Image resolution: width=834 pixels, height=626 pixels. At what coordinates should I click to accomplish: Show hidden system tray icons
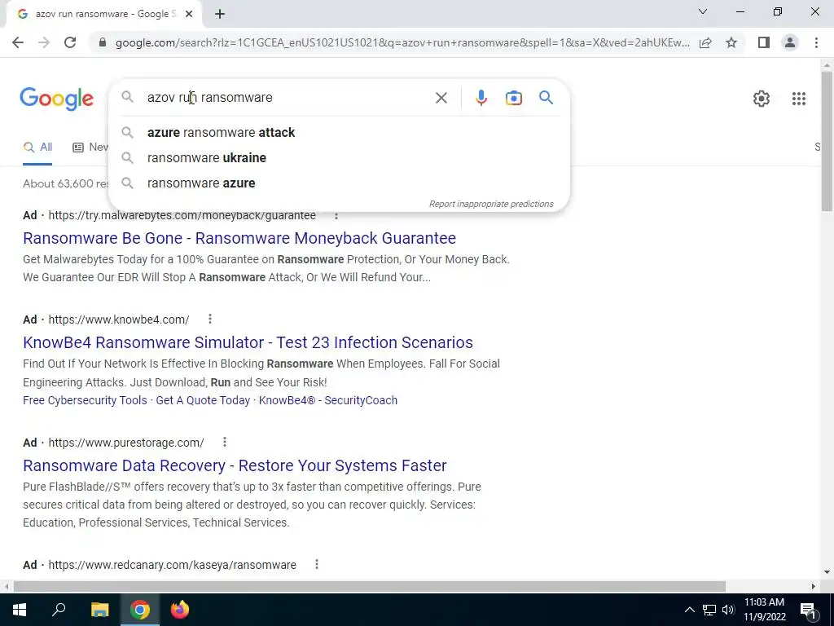[689, 610]
